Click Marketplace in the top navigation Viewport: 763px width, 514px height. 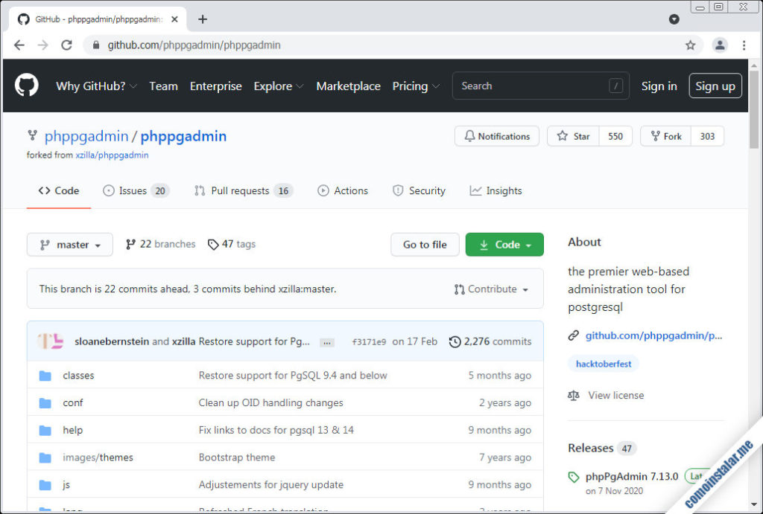point(349,86)
